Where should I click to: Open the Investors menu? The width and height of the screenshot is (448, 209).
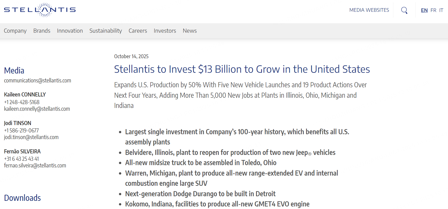click(x=165, y=31)
